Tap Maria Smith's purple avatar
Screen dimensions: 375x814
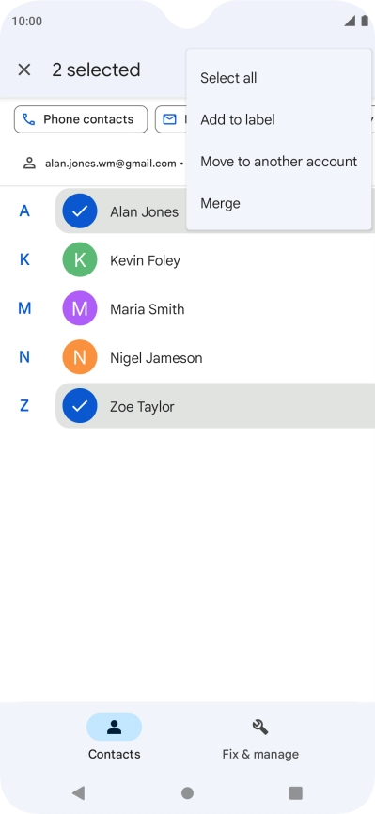pos(80,308)
